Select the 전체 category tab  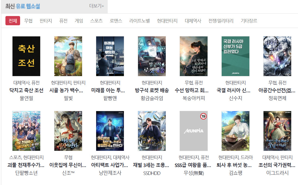click(13, 21)
